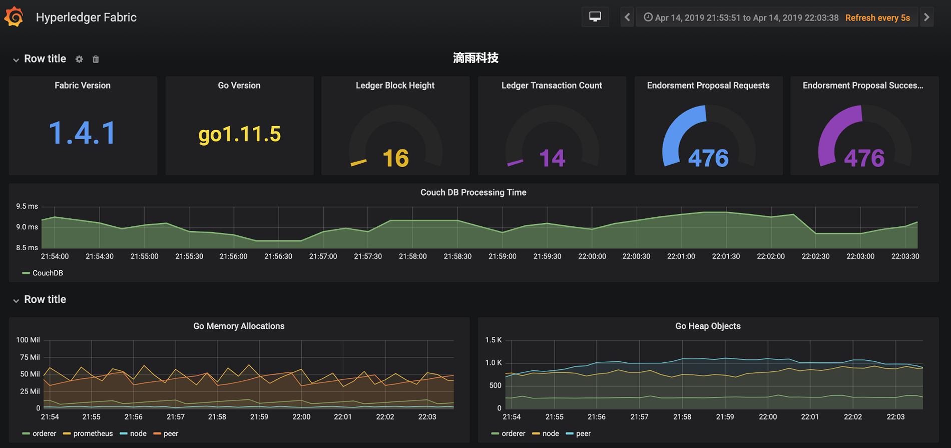
Task: Toggle peer series in Heap Objects legend
Action: (583, 434)
